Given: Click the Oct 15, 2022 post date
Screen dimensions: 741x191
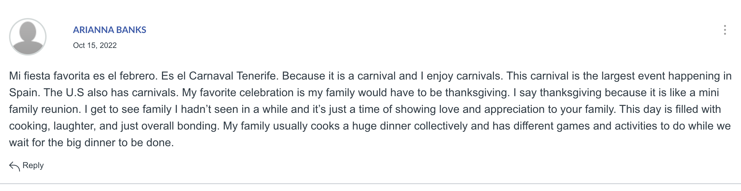Looking at the screenshot, I should [x=95, y=45].
